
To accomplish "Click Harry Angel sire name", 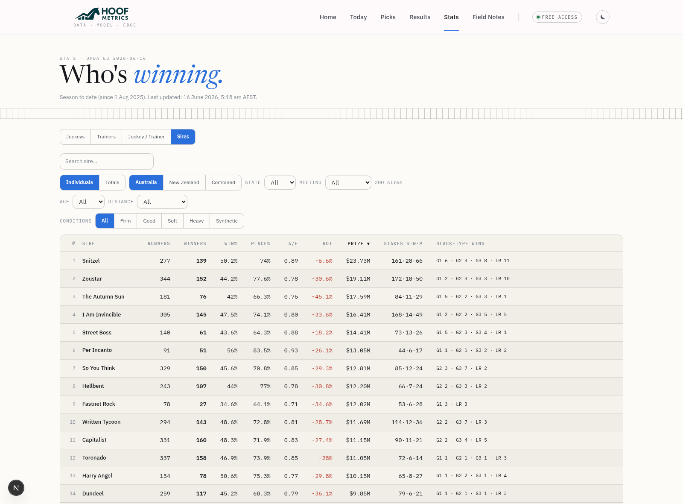I will tap(97, 476).
